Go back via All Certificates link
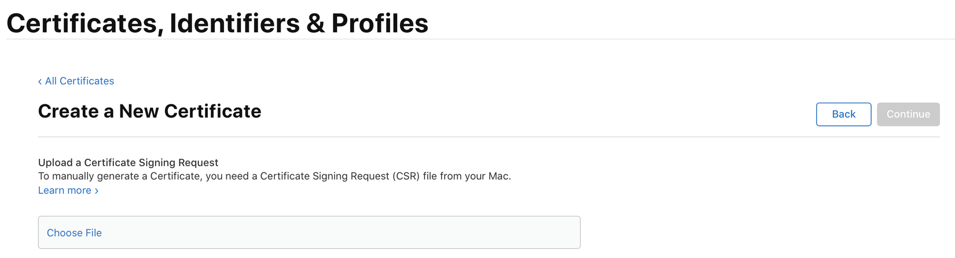 (x=79, y=81)
